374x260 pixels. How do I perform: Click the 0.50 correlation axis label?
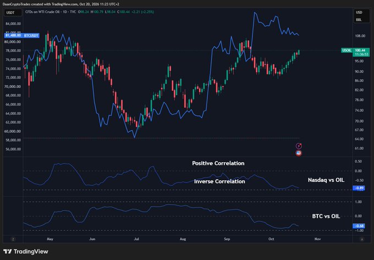[x=359, y=162]
